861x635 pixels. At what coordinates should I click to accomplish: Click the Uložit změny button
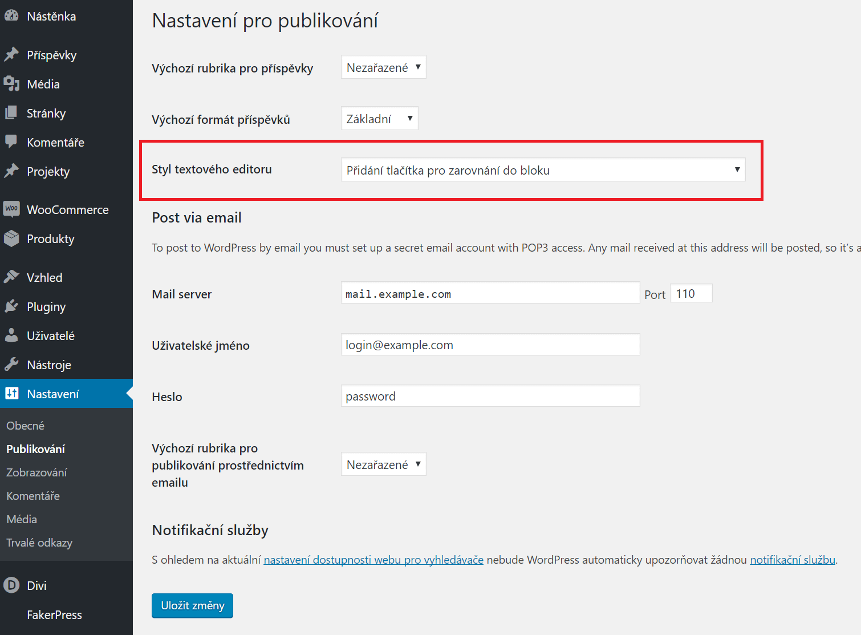(192, 605)
